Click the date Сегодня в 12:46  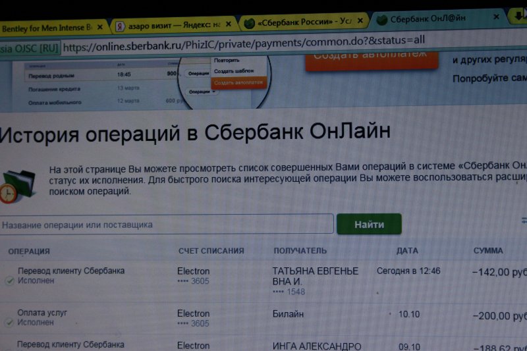(408, 271)
